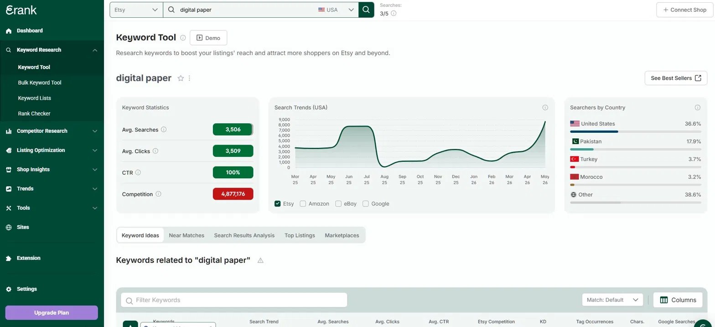
Task: Click the Filter Keywords input
Action: click(x=234, y=300)
